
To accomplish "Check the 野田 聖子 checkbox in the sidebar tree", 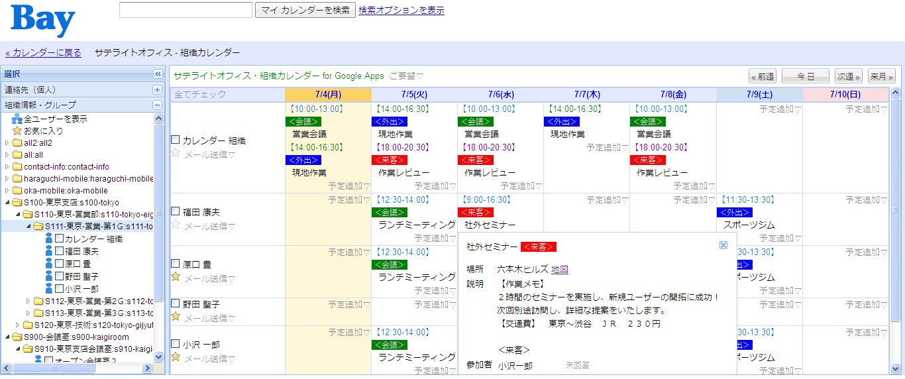I will tap(59, 276).
